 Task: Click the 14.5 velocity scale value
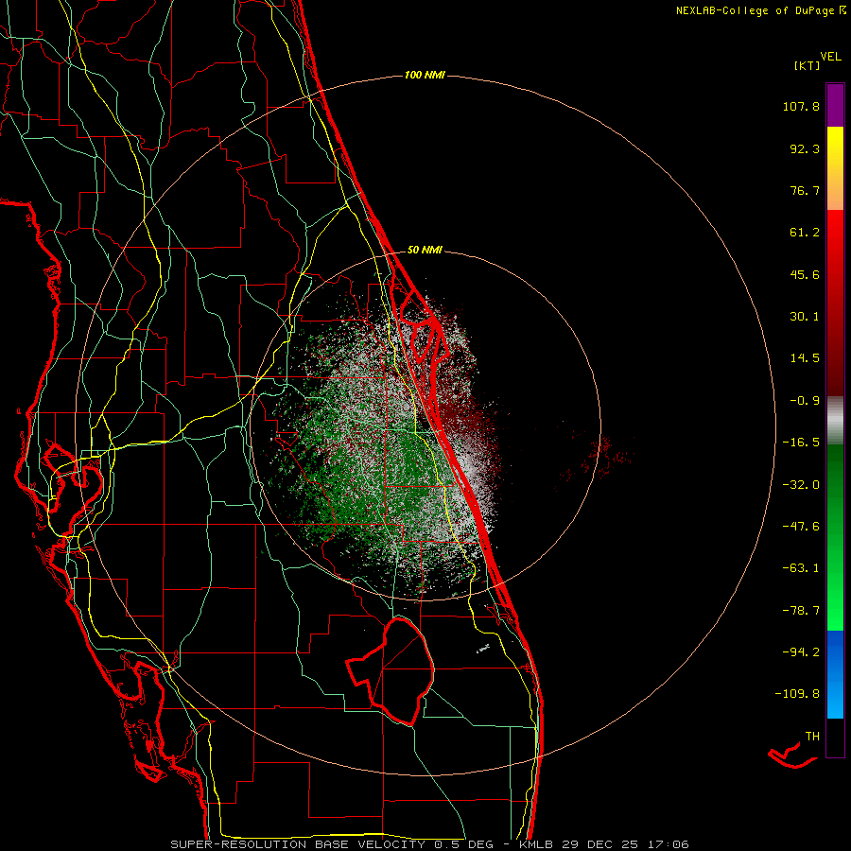[805, 358]
